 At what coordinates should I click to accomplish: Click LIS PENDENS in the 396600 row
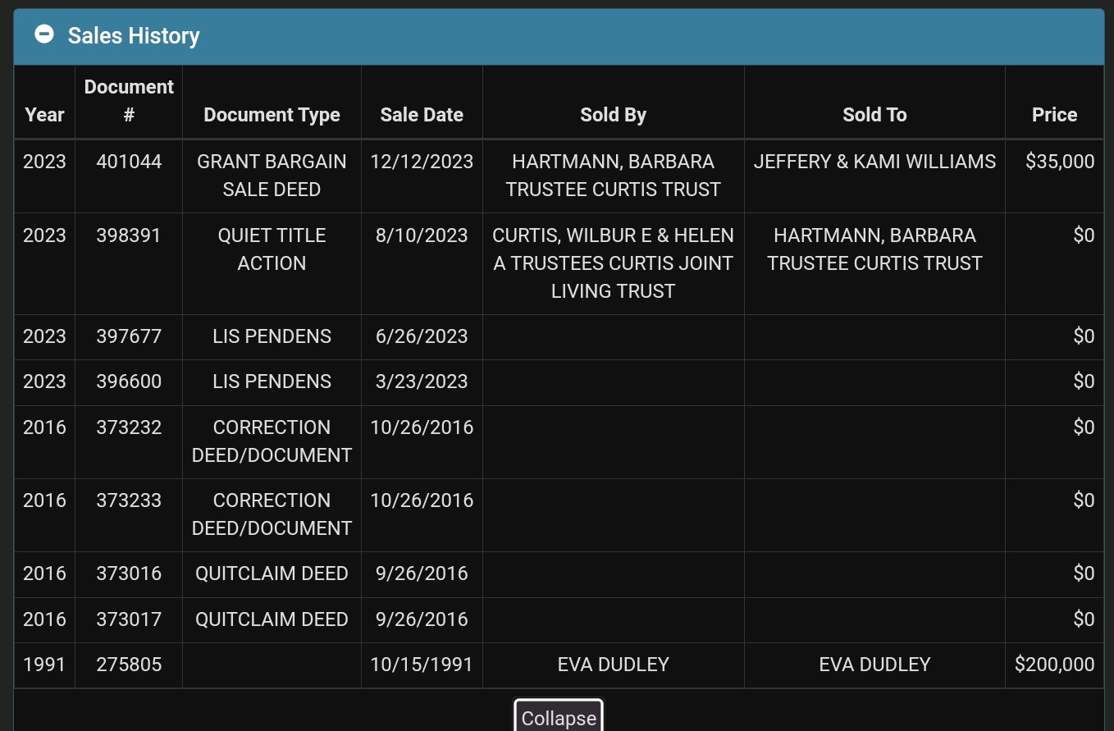pos(272,381)
